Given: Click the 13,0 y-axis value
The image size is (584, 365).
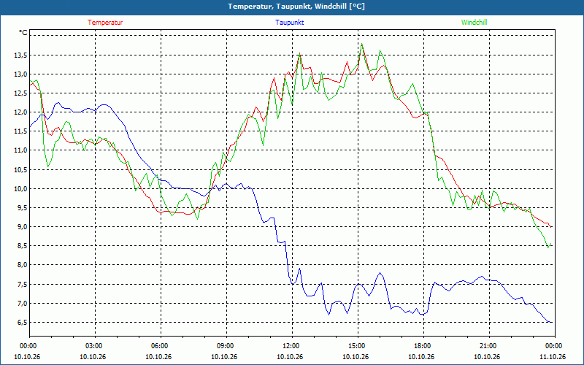Looking at the screenshot, I should coord(21,74).
